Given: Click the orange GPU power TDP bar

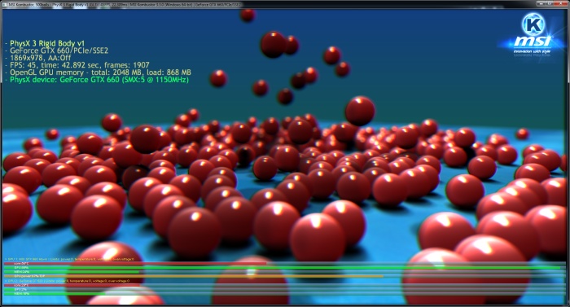Looking at the screenshot, I should tap(194, 276).
